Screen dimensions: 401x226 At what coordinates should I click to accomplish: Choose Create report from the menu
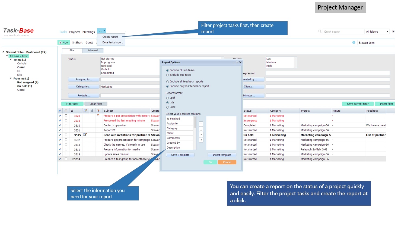click(110, 37)
